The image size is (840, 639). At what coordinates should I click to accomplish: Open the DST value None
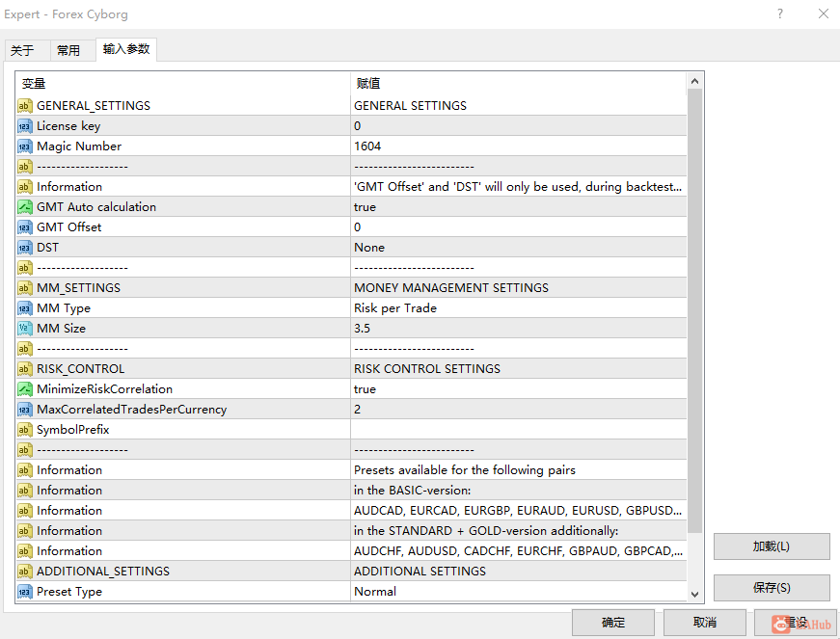point(518,248)
